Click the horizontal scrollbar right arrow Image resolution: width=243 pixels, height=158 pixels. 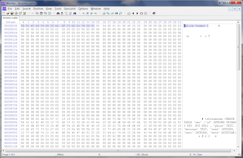(x=234, y=150)
